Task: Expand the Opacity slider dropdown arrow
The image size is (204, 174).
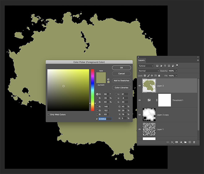Action: pos(176,71)
